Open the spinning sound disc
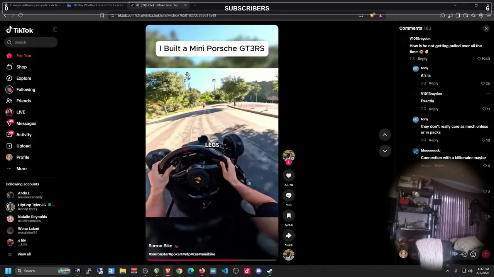The image size is (494, 277). point(289,255)
